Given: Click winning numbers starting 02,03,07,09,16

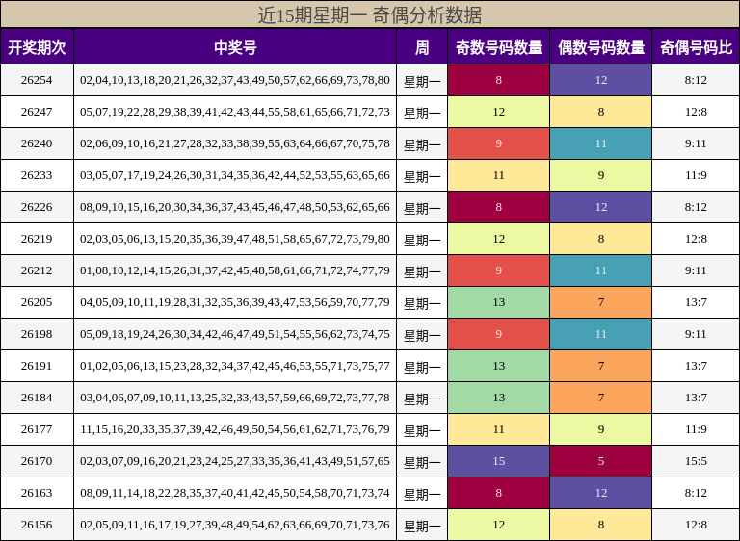Looking at the screenshot, I should [x=235, y=461].
